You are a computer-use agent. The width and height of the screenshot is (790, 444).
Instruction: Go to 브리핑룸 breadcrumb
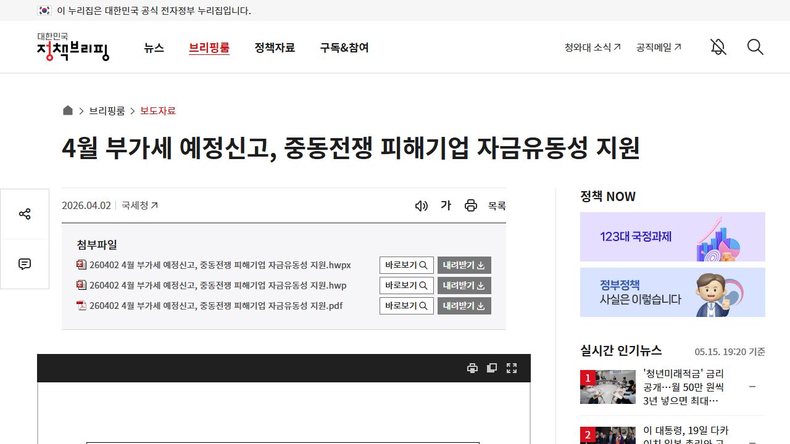click(107, 110)
